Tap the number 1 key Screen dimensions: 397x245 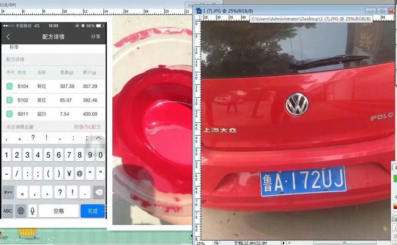[x=7, y=155]
